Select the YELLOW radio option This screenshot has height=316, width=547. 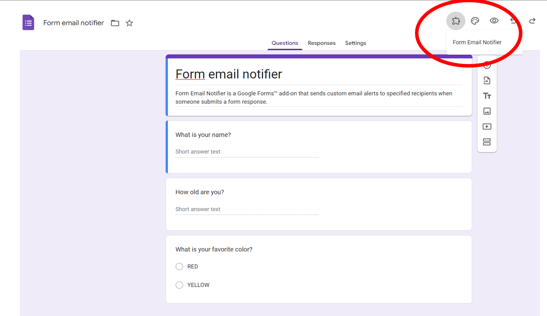tap(179, 285)
